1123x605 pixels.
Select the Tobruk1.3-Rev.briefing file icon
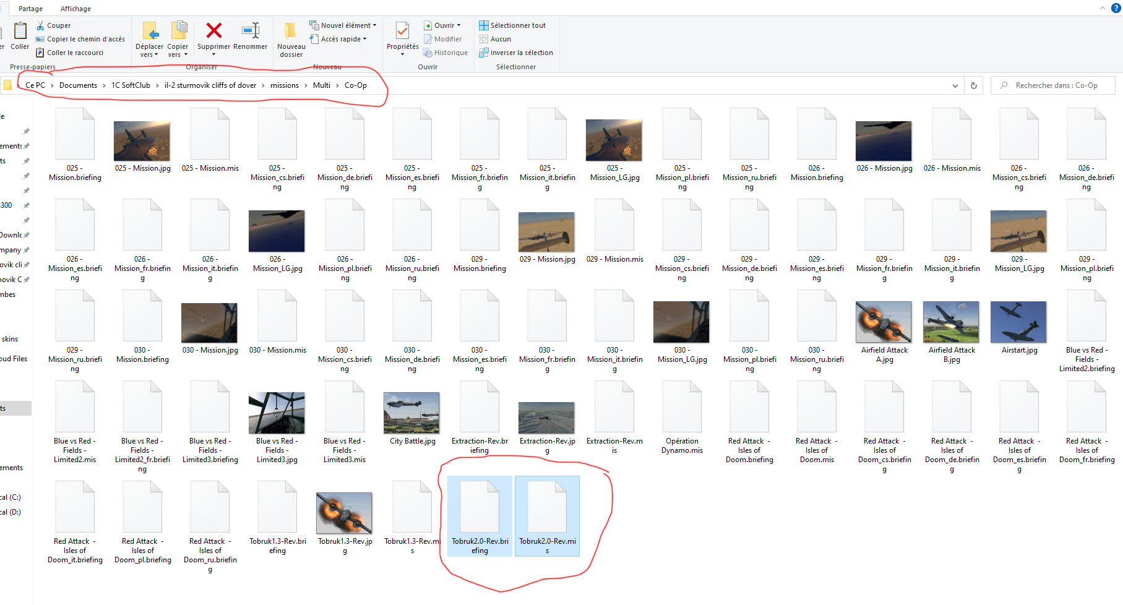277,508
